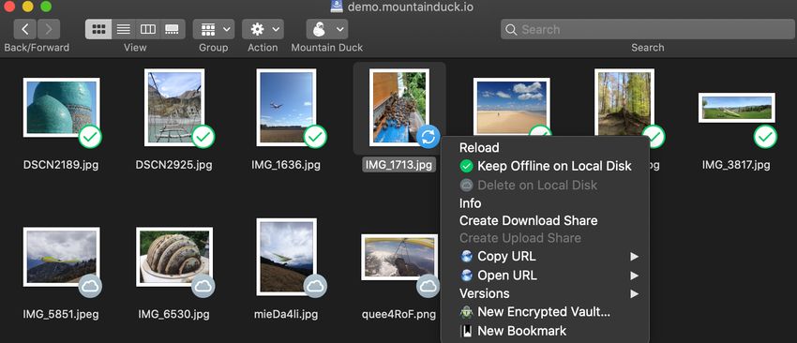Click cloud badge on mieDa4li.jpg
Viewport: 797px width, 343px height.
pyautogui.click(x=315, y=287)
